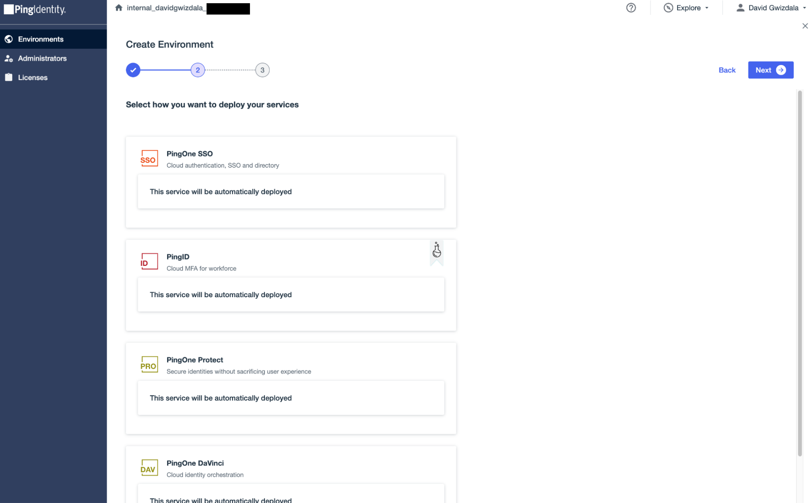Click the PingOne DaVinci DAV icon
811x503 pixels.
[149, 468]
